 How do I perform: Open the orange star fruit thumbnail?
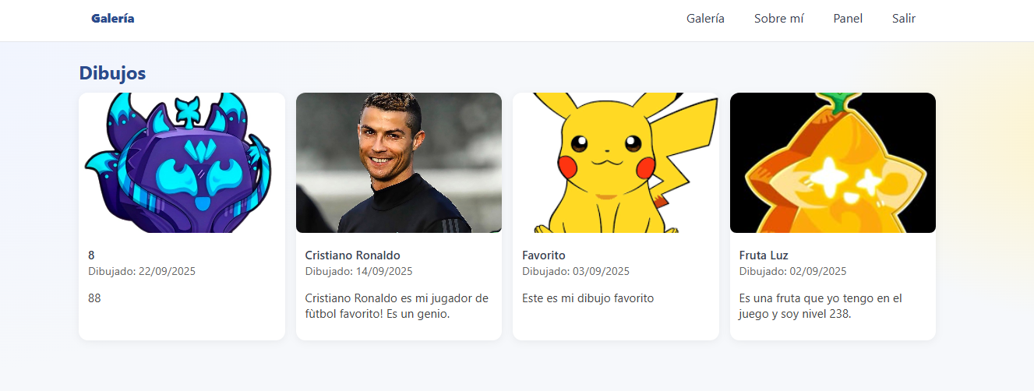click(833, 163)
